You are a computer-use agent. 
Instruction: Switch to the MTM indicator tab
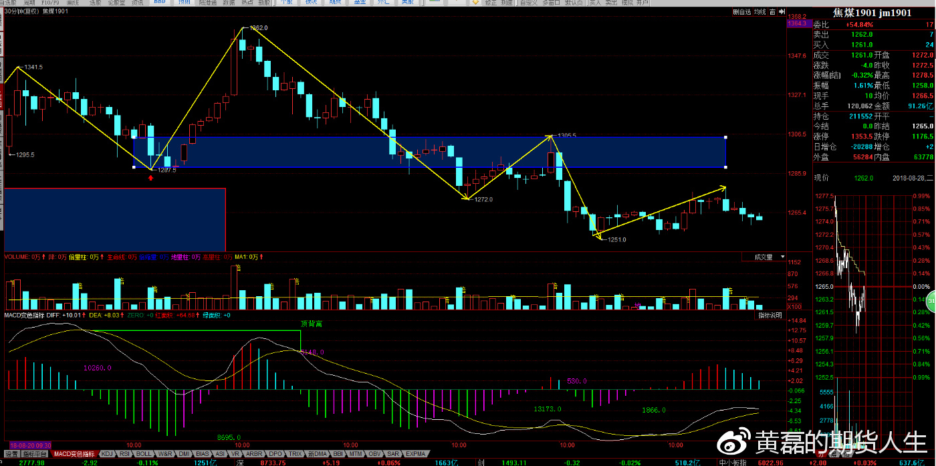point(356,454)
